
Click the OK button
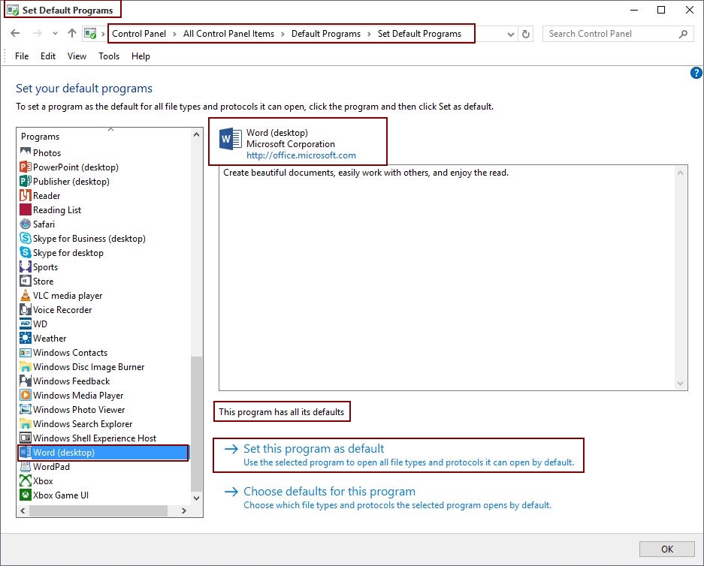666,549
